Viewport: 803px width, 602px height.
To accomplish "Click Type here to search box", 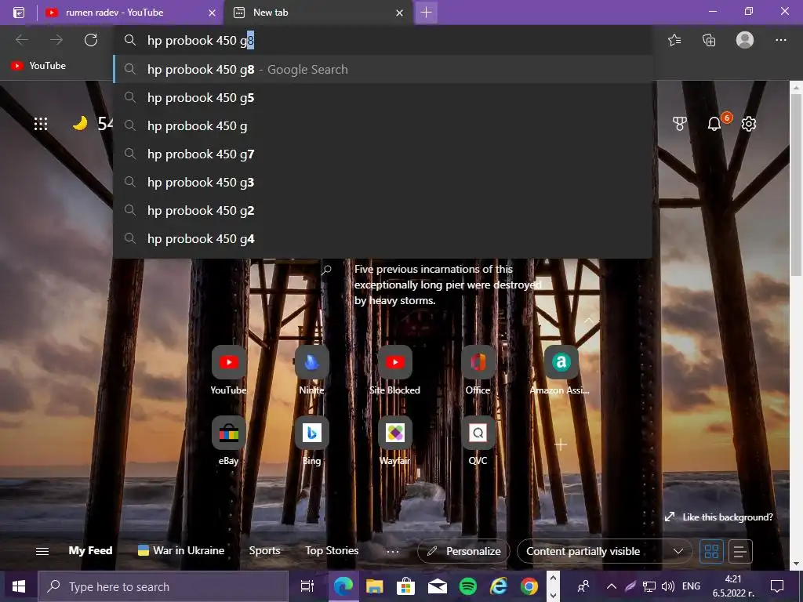I will tap(163, 586).
